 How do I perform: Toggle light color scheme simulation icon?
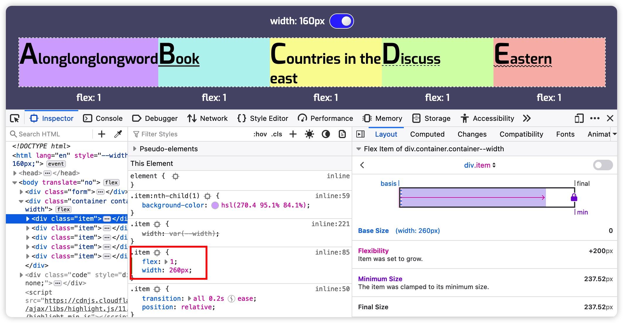[309, 134]
